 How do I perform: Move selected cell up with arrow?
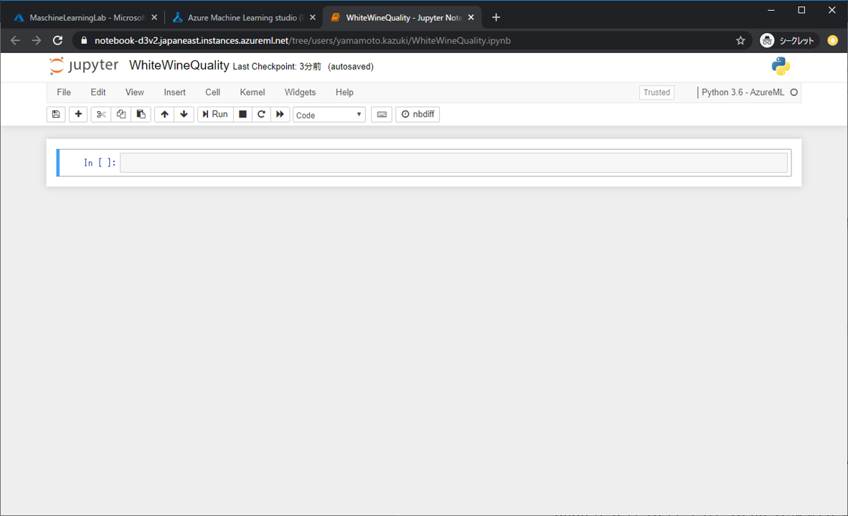(165, 115)
